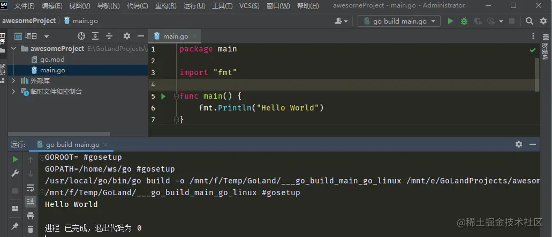Jump down the stack trace arrow
Viewport: 552px width, 237px height.
pos(31,174)
